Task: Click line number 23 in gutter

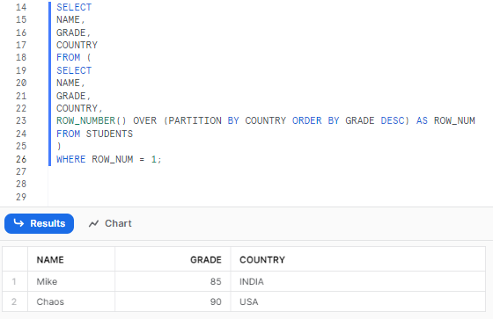Action: tap(21, 120)
